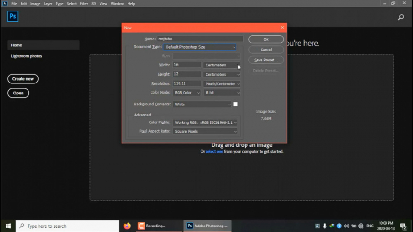Open the Filter menu
The width and height of the screenshot is (413, 232).
[84, 3]
